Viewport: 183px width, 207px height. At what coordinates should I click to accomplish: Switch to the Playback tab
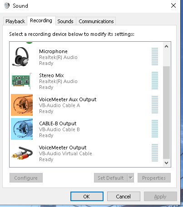click(15, 21)
